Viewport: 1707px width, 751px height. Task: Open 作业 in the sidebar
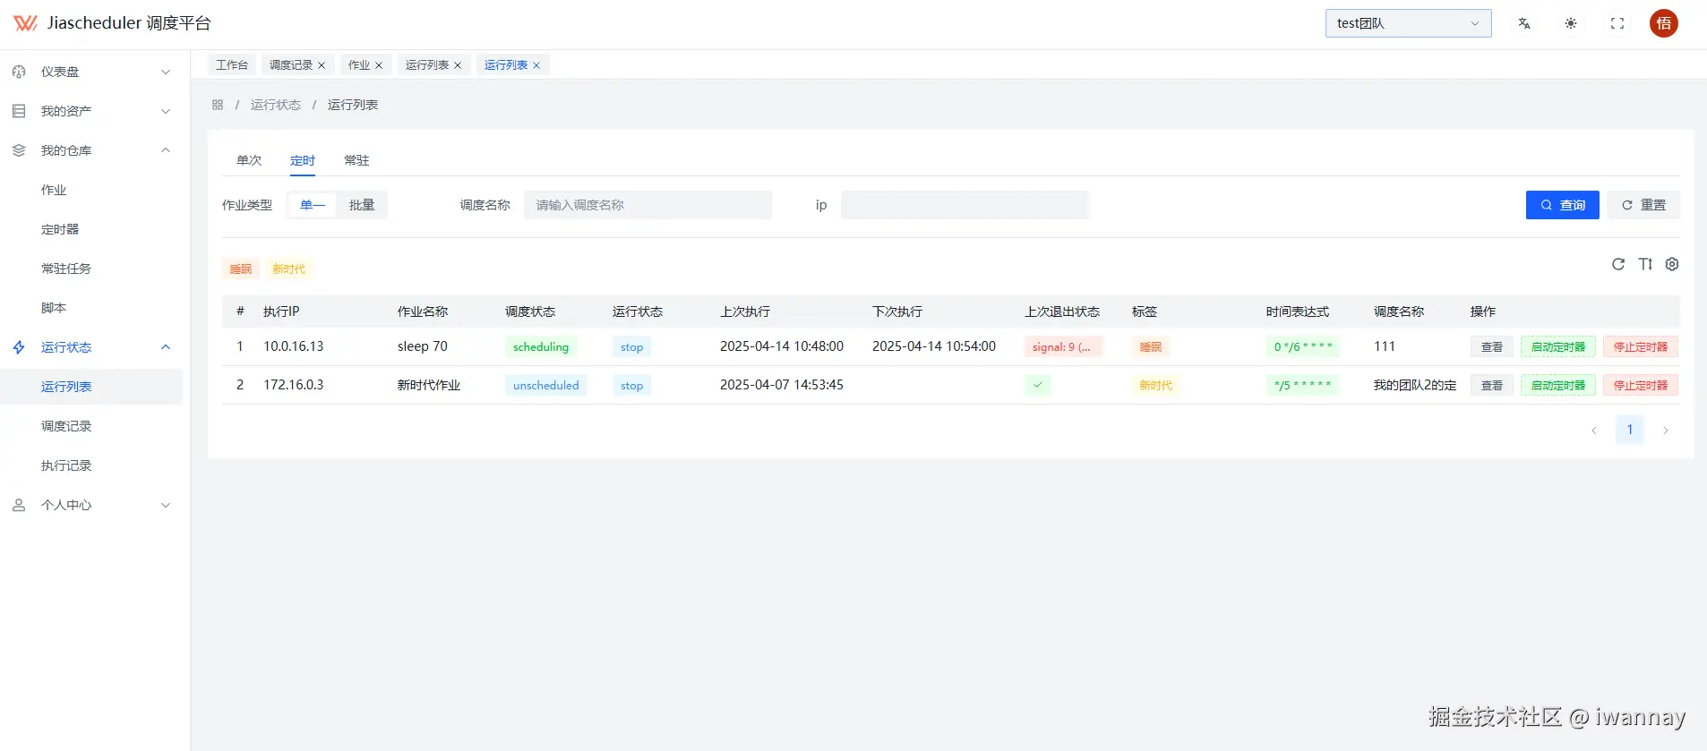click(54, 190)
